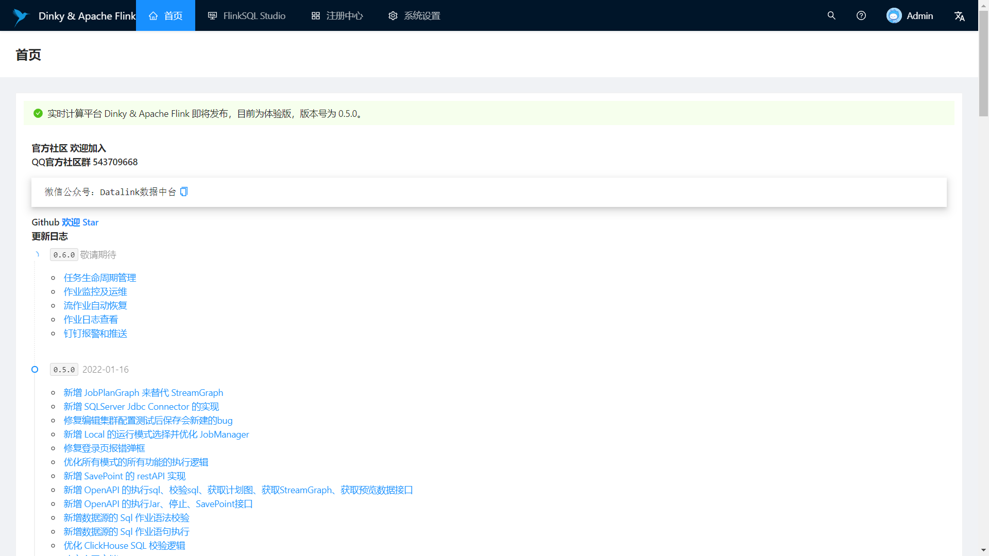Click the 0.5.0 version tag
The height and width of the screenshot is (556, 989).
(64, 370)
